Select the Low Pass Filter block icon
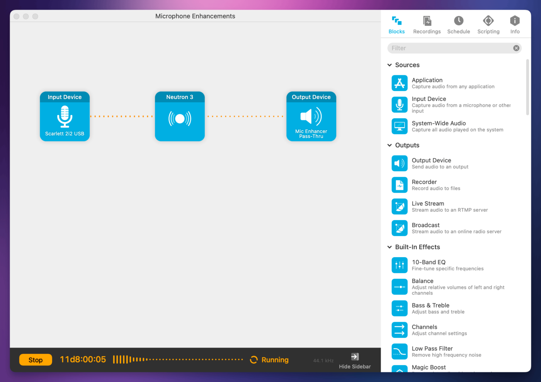This screenshot has width=541, height=382. [400, 352]
